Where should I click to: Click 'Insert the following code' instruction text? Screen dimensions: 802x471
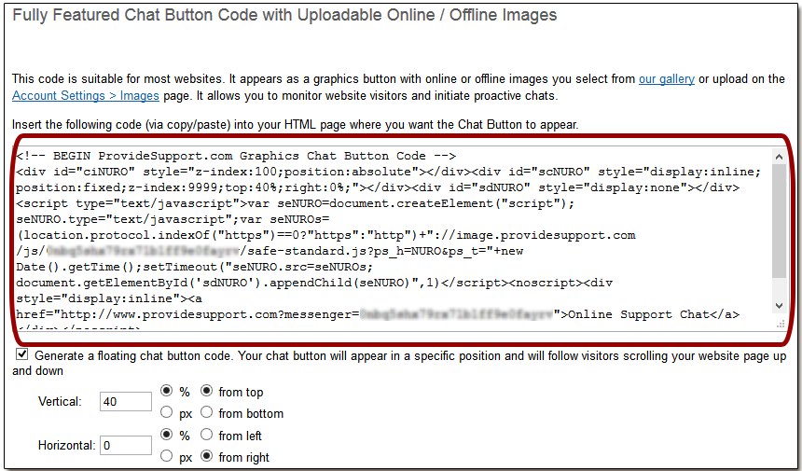pyautogui.click(x=295, y=125)
